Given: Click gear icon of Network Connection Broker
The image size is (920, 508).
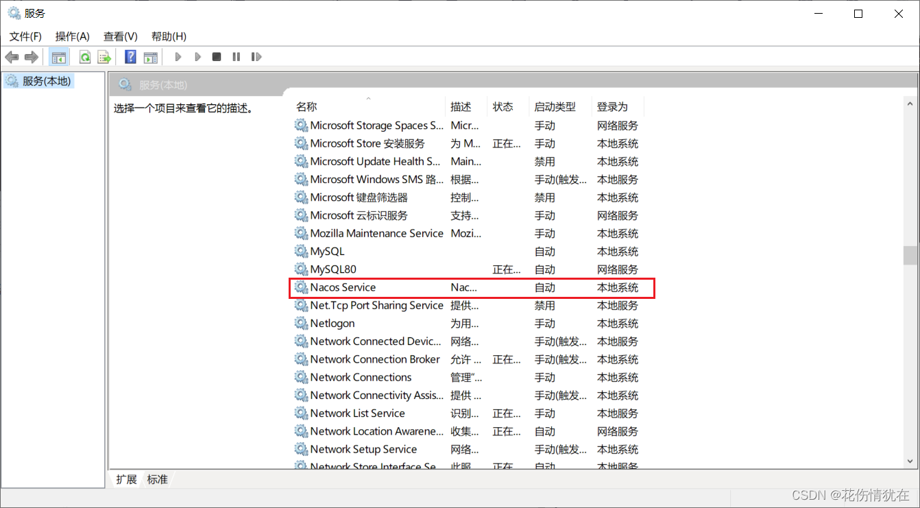Looking at the screenshot, I should [301, 359].
